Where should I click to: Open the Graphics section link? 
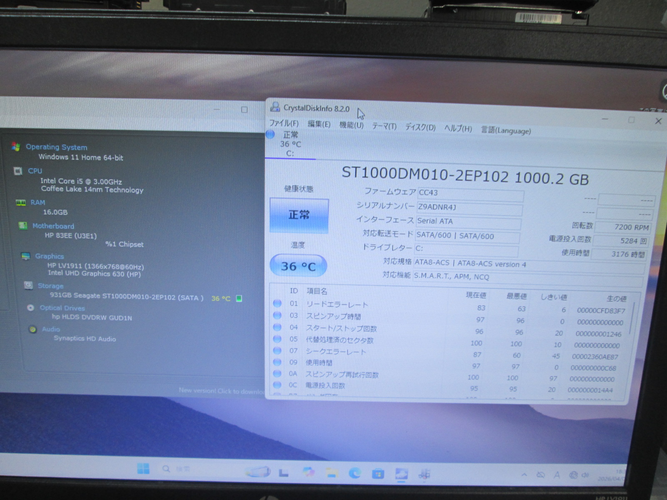click(49, 256)
